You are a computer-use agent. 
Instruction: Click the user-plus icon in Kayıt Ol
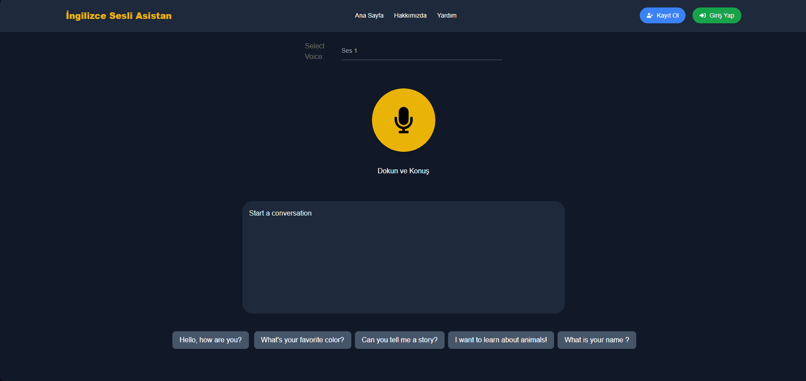[x=649, y=15]
